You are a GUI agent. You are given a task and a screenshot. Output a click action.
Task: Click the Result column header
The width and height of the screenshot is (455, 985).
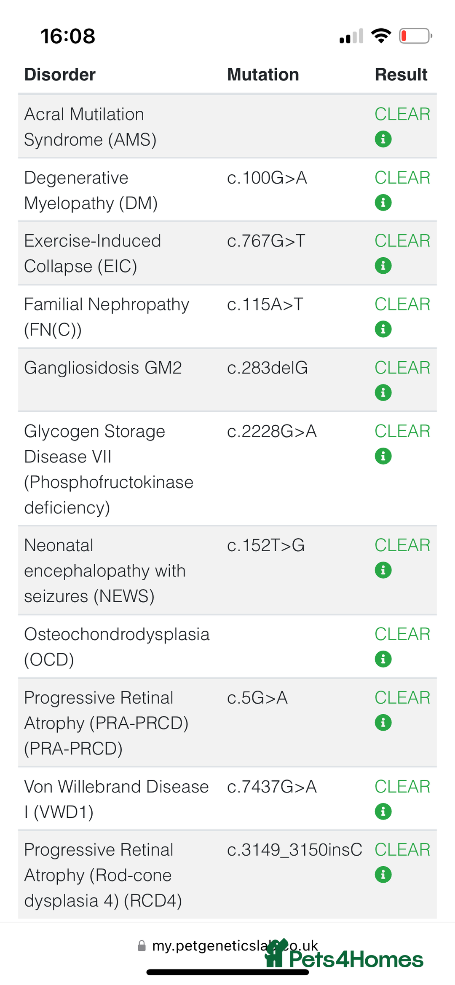coord(401,75)
